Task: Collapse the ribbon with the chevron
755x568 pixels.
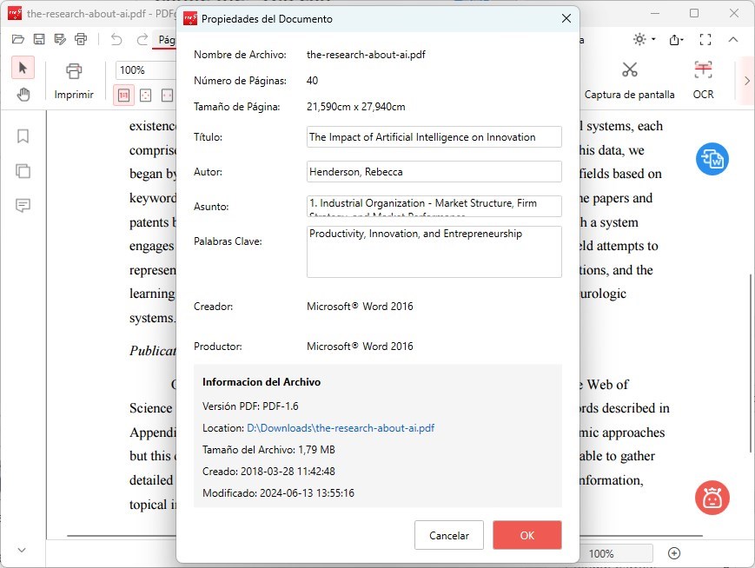Action: pos(733,39)
